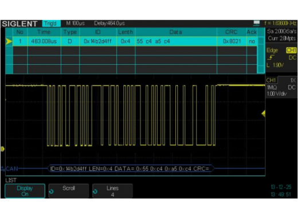Select the Scroll softkey

click(69, 191)
